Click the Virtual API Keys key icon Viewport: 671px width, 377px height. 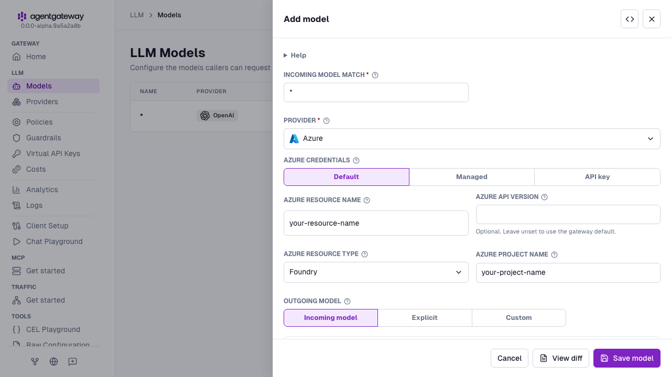click(x=17, y=153)
